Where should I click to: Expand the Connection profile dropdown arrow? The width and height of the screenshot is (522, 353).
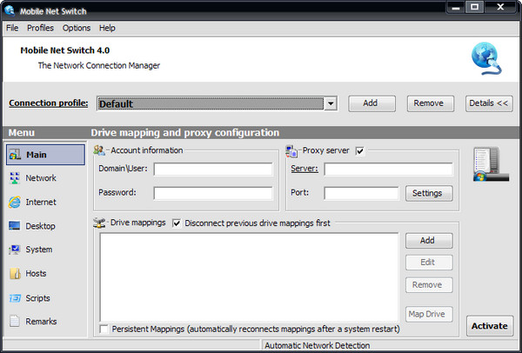coord(330,103)
